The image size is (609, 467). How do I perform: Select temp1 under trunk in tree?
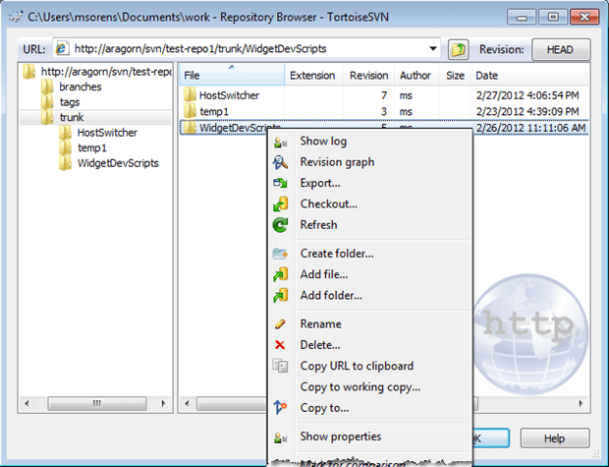click(x=92, y=148)
